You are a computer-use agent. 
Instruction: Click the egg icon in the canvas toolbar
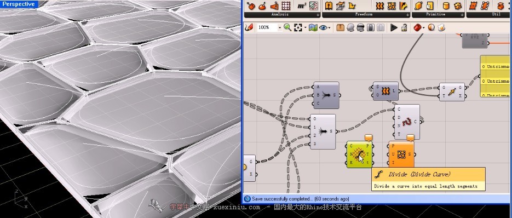coord(441,27)
